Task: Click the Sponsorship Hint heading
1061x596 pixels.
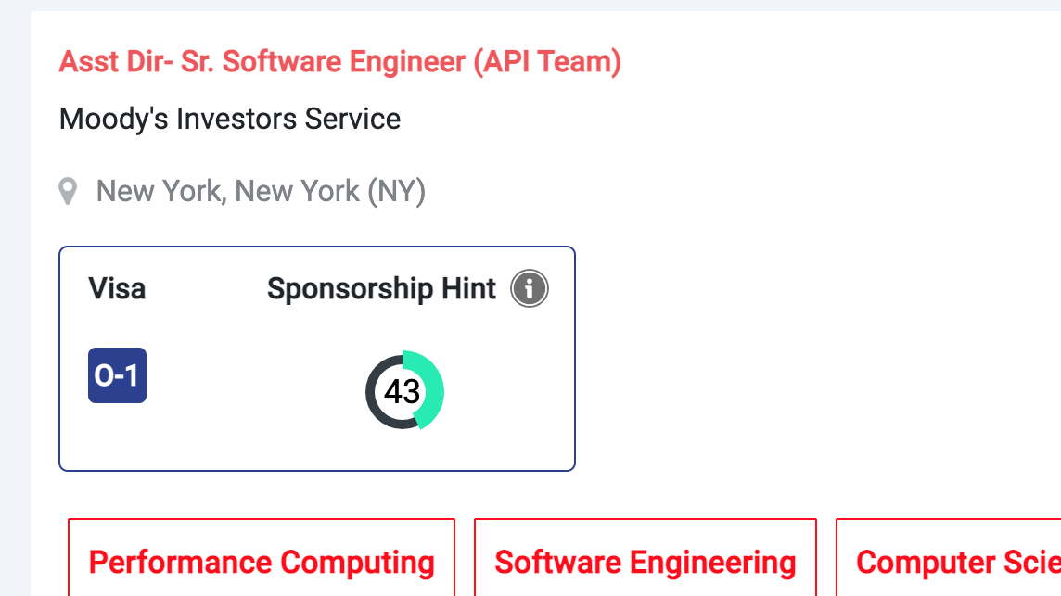Action: tap(381, 289)
